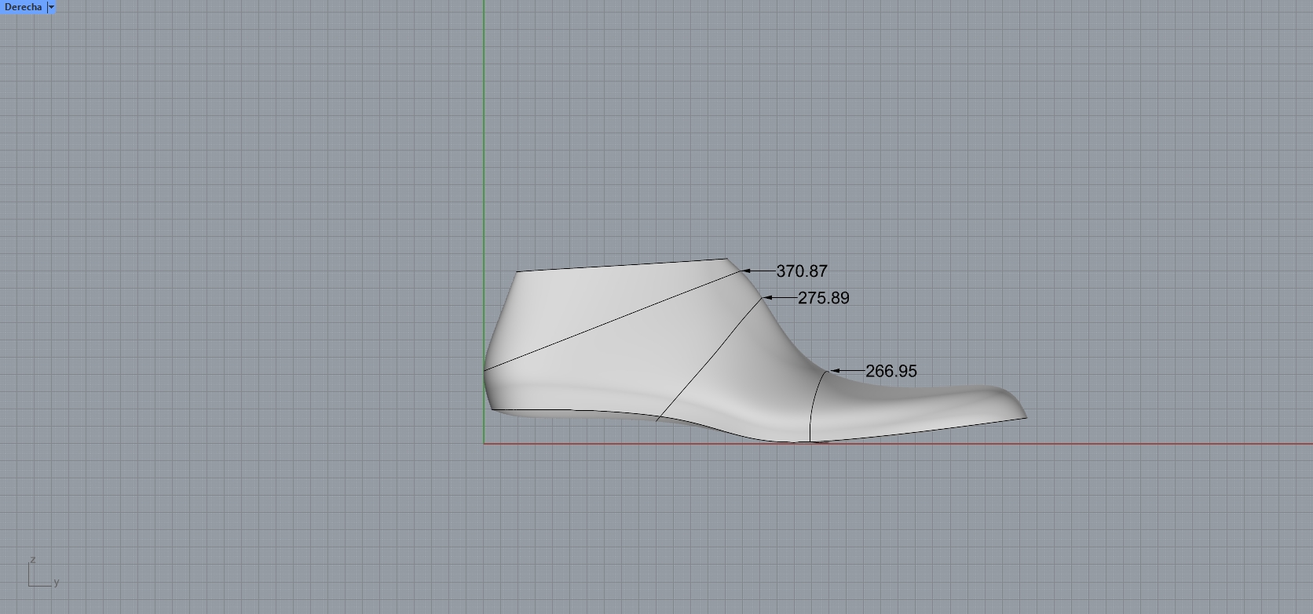The height and width of the screenshot is (614, 1313).
Task: Select the flat top edge of the last
Action: tap(620, 265)
